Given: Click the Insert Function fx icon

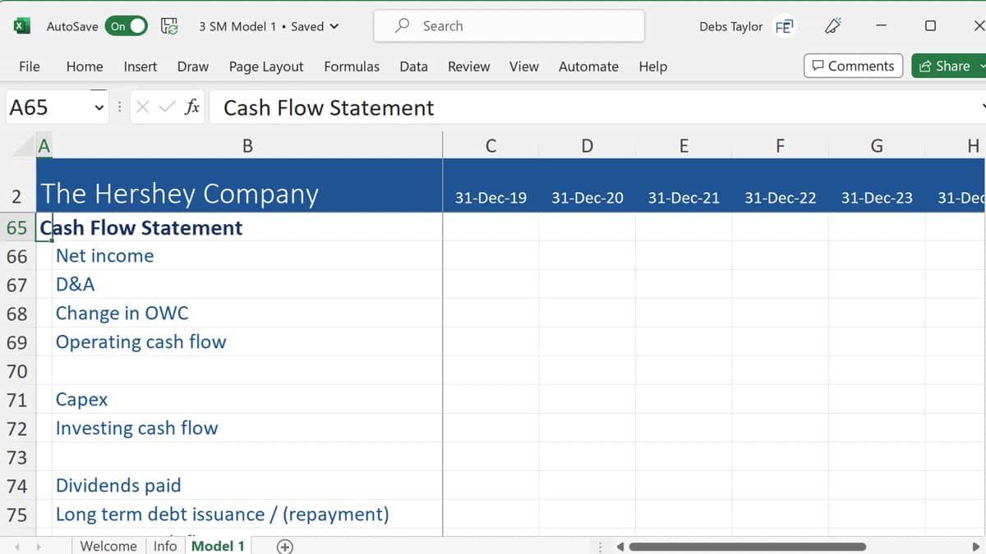Looking at the screenshot, I should 192,108.
